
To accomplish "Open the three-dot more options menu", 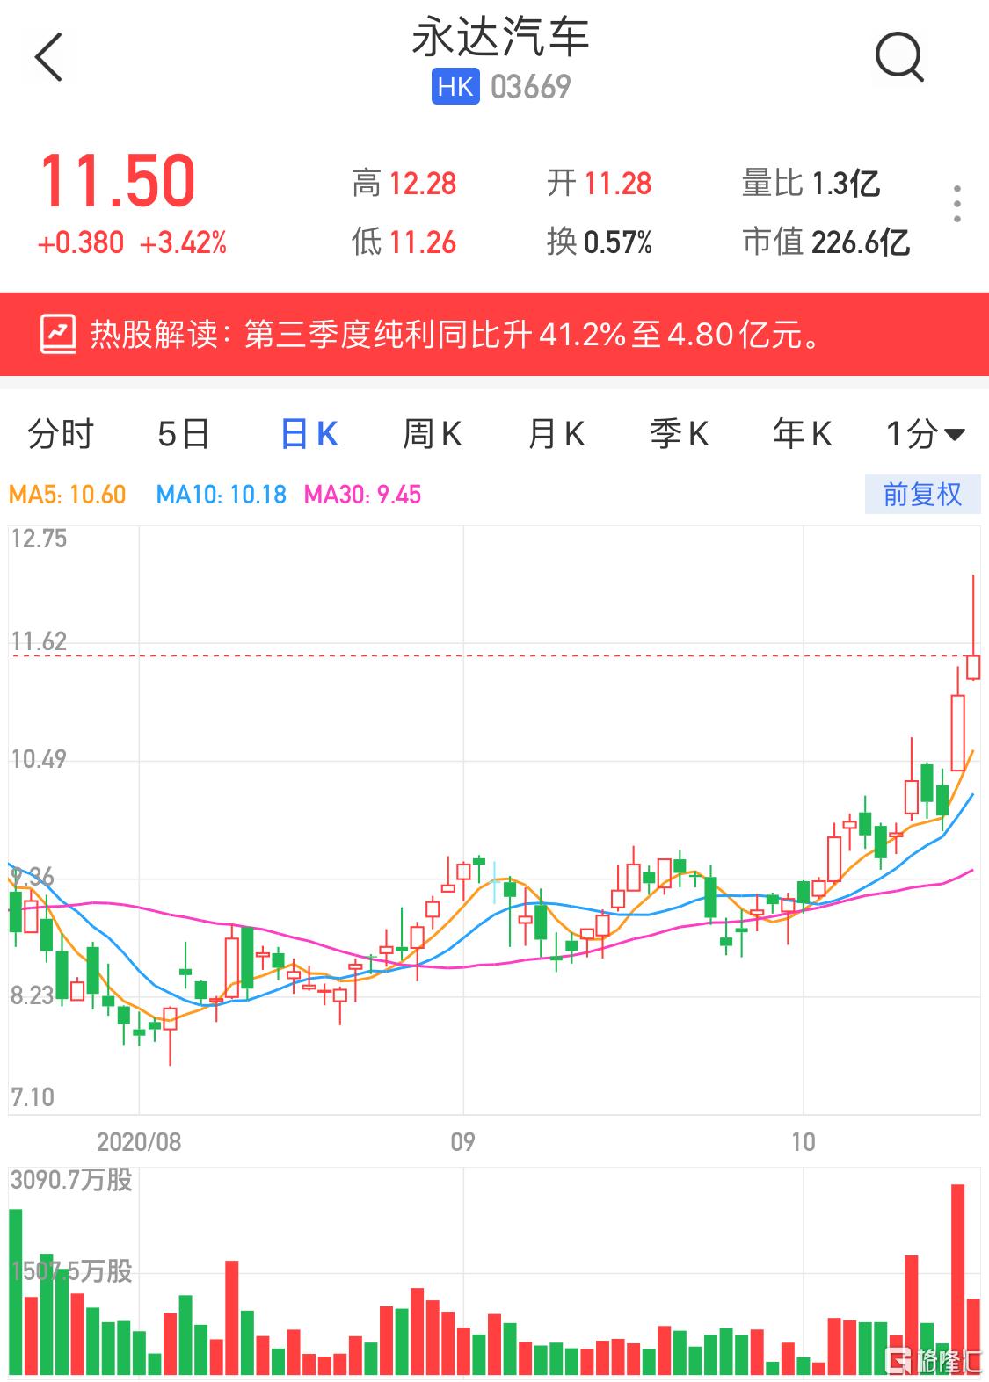I will click(956, 205).
